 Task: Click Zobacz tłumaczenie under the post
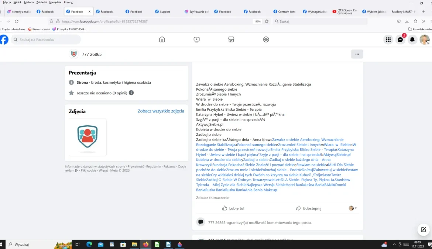tap(212, 198)
